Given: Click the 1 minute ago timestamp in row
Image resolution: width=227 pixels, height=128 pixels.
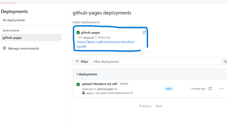Looking at the screenshot, I should (x=198, y=89).
